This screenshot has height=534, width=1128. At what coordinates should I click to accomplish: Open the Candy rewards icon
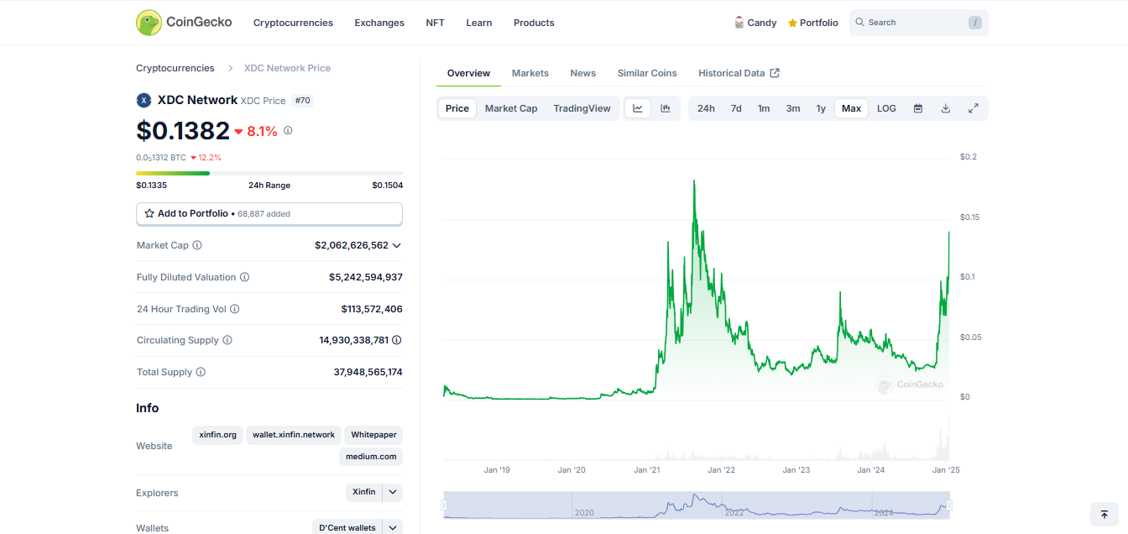[x=739, y=23]
